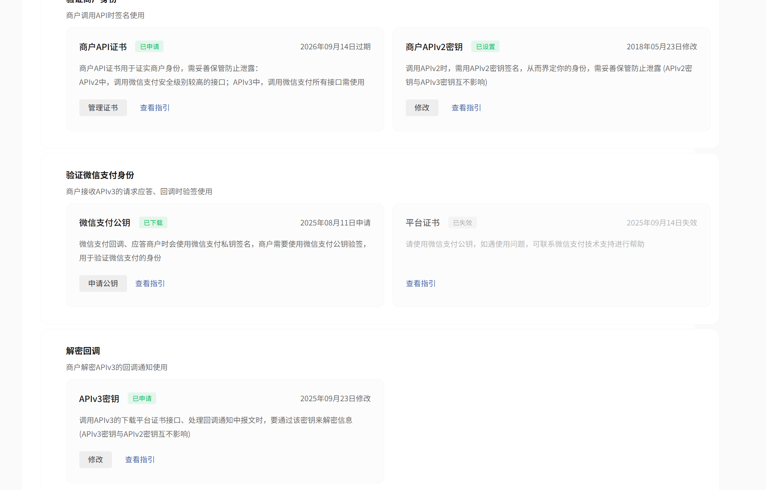Image resolution: width=766 pixels, height=490 pixels.
Task: Open 查看指引 link under 商户APIv2密钥
Action: [x=466, y=108]
